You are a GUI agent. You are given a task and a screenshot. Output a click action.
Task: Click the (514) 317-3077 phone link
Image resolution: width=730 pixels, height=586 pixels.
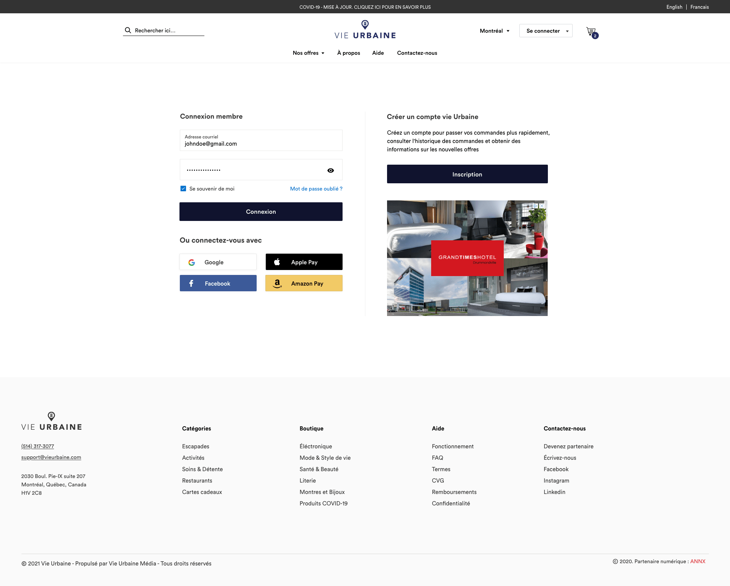tap(38, 446)
